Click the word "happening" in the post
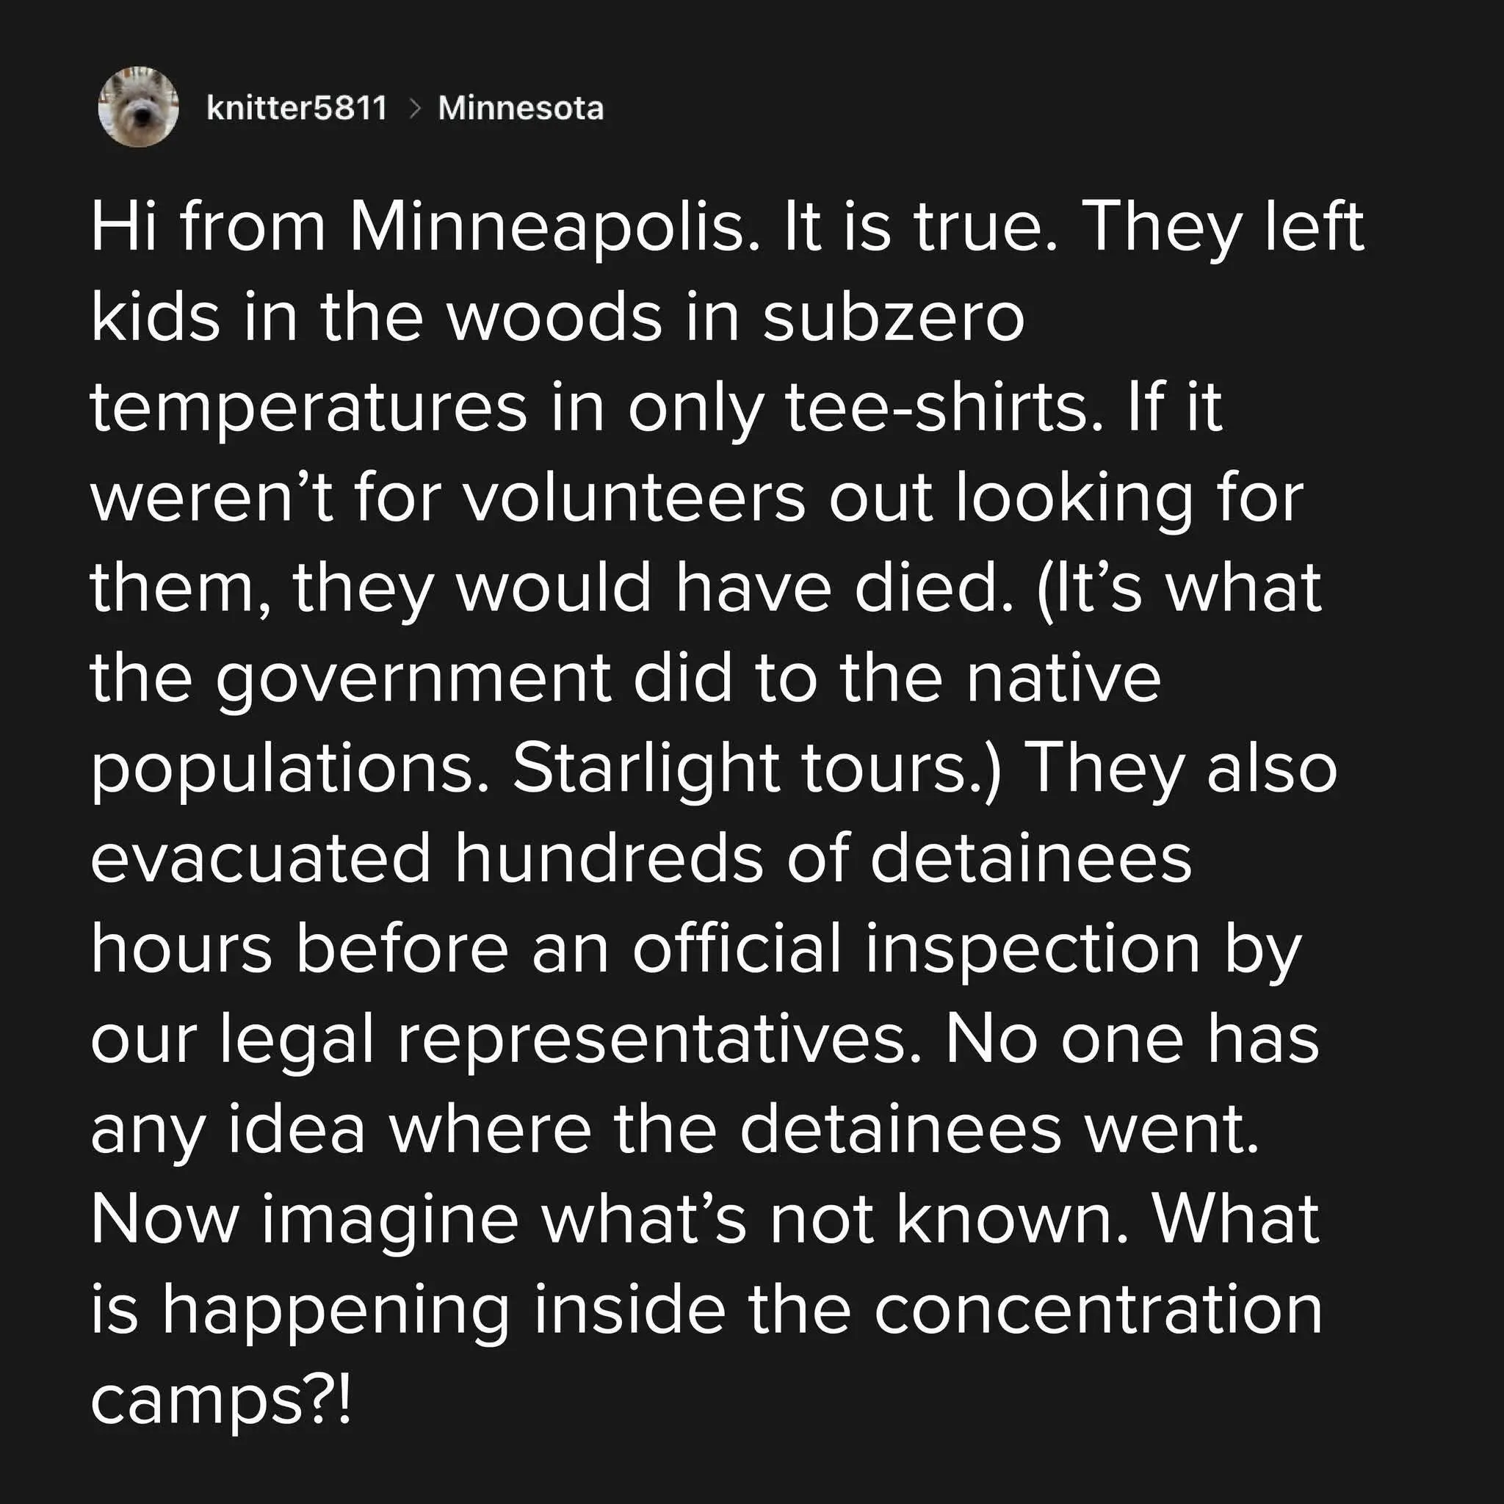This screenshot has width=1504, height=1504. click(x=335, y=1310)
